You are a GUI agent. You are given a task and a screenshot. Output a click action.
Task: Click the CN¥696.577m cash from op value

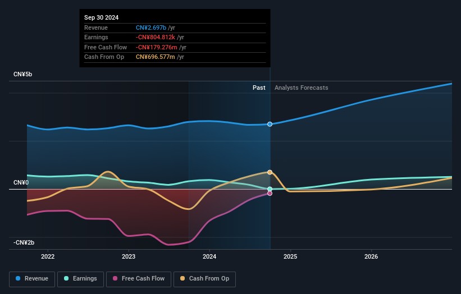pyautogui.click(x=155, y=57)
